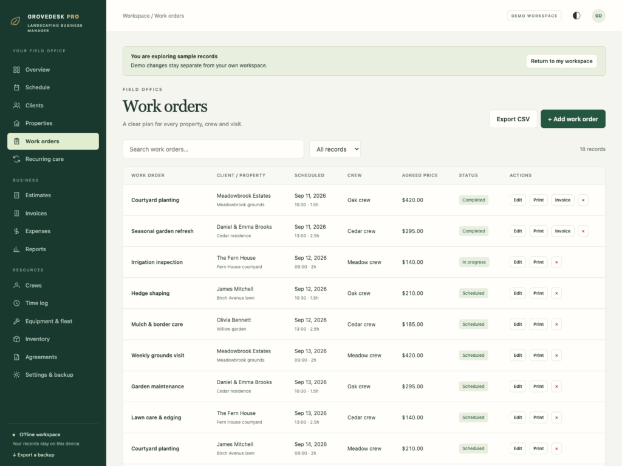Navigate to Clients label

(35, 106)
